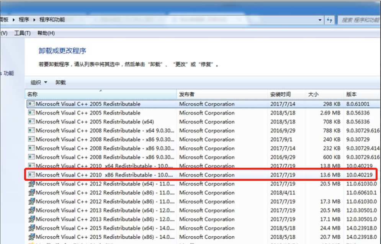Click icon of VC++ 2015 (x86) Redistributable
The width and height of the screenshot is (381, 244).
tap(31, 237)
